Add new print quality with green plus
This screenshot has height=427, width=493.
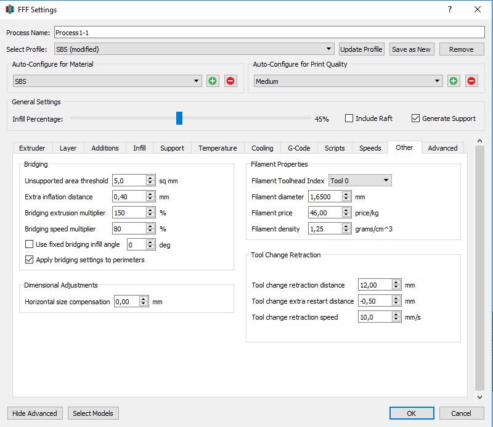pyautogui.click(x=454, y=81)
